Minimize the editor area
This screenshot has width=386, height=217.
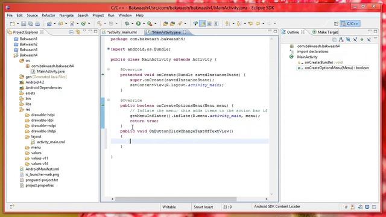[x=270, y=31]
